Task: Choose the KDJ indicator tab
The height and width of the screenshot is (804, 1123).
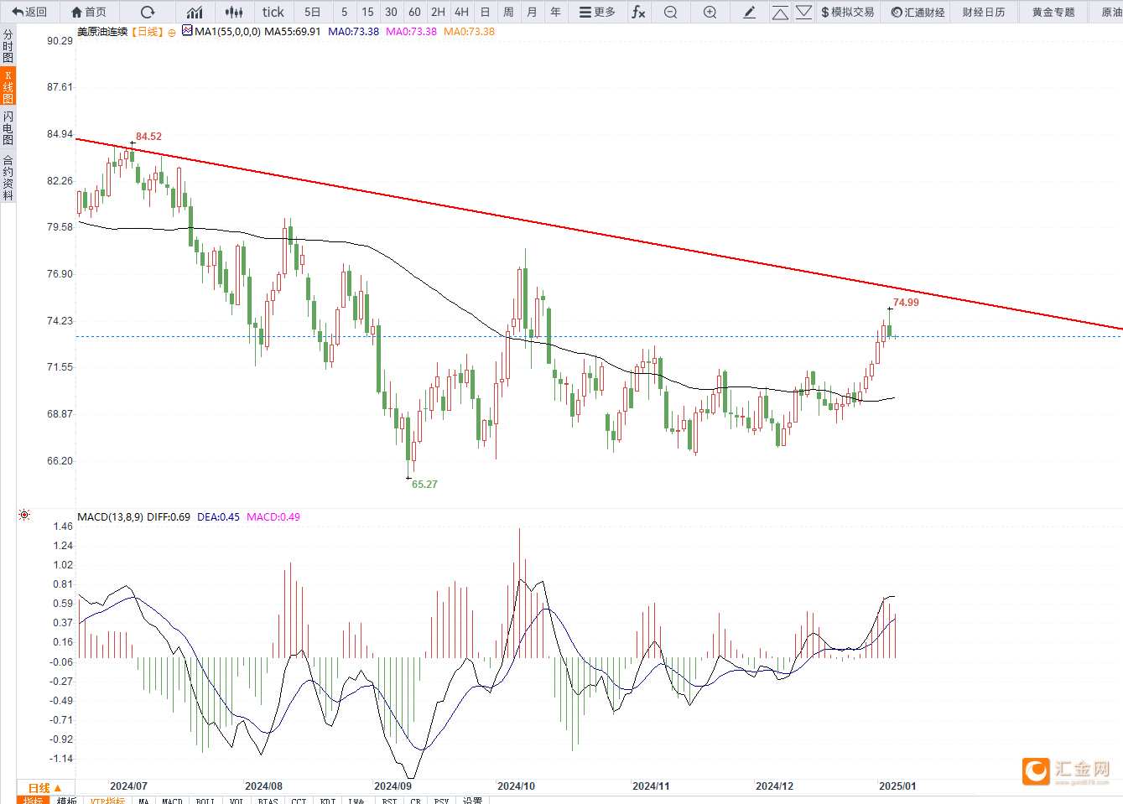Action: (x=327, y=801)
